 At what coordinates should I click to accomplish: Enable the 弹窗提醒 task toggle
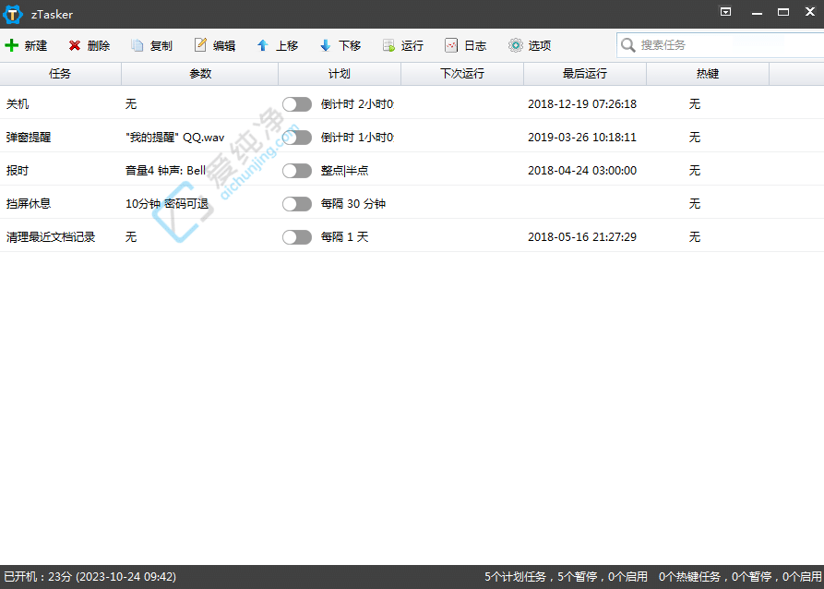pos(297,138)
